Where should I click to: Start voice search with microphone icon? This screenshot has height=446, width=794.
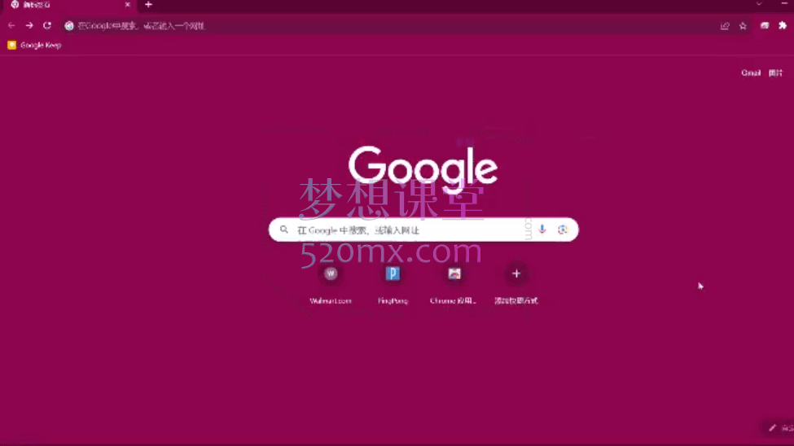542,230
